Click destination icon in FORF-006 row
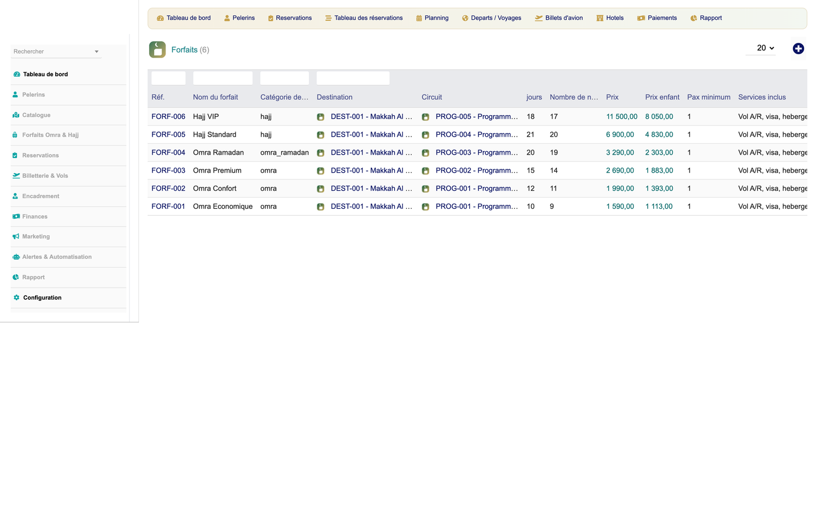 321,117
